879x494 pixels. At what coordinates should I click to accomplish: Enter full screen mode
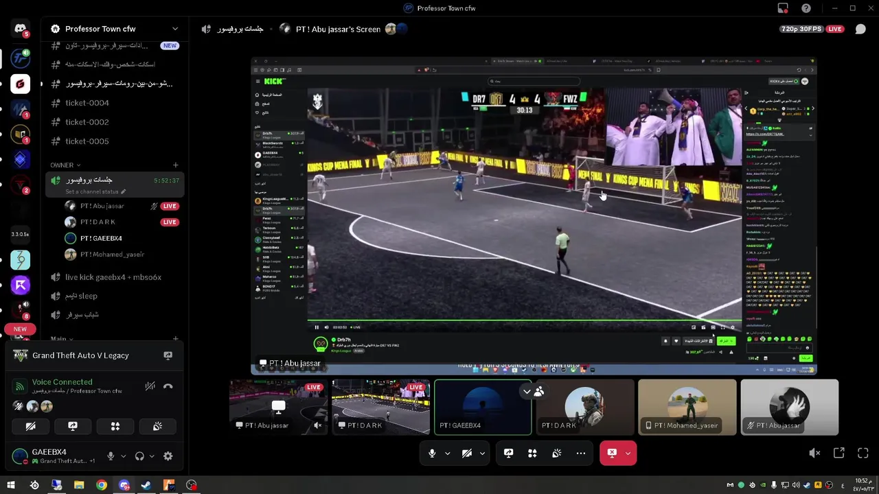863,453
